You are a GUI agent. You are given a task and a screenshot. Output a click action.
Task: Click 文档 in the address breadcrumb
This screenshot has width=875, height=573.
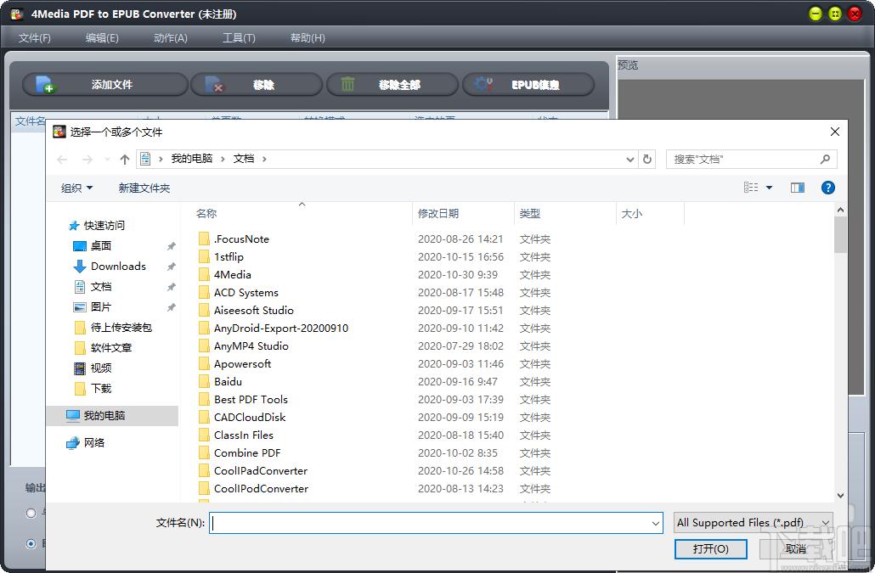(244, 159)
